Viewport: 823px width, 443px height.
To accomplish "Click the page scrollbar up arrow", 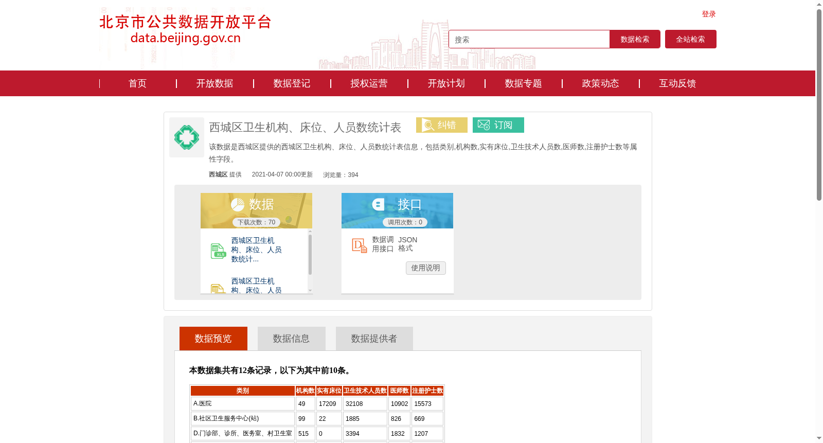I will tap(819, 4).
